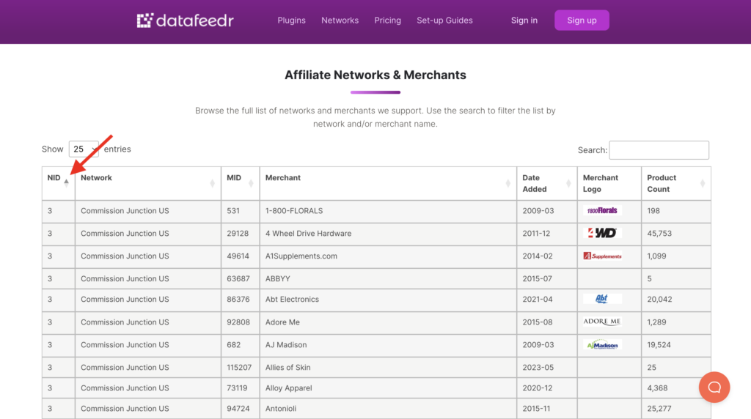This screenshot has width=751, height=419.
Task: Select the ABBYY merchant cell
Action: point(388,278)
